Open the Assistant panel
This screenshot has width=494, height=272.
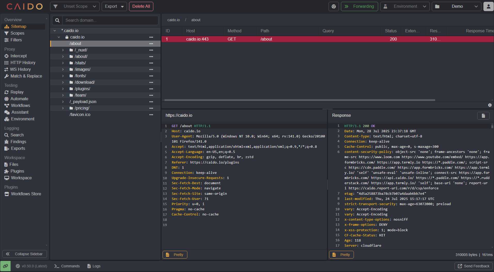pos(19,112)
